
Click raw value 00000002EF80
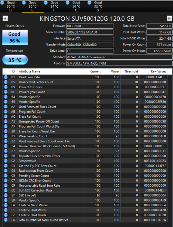click(155, 102)
